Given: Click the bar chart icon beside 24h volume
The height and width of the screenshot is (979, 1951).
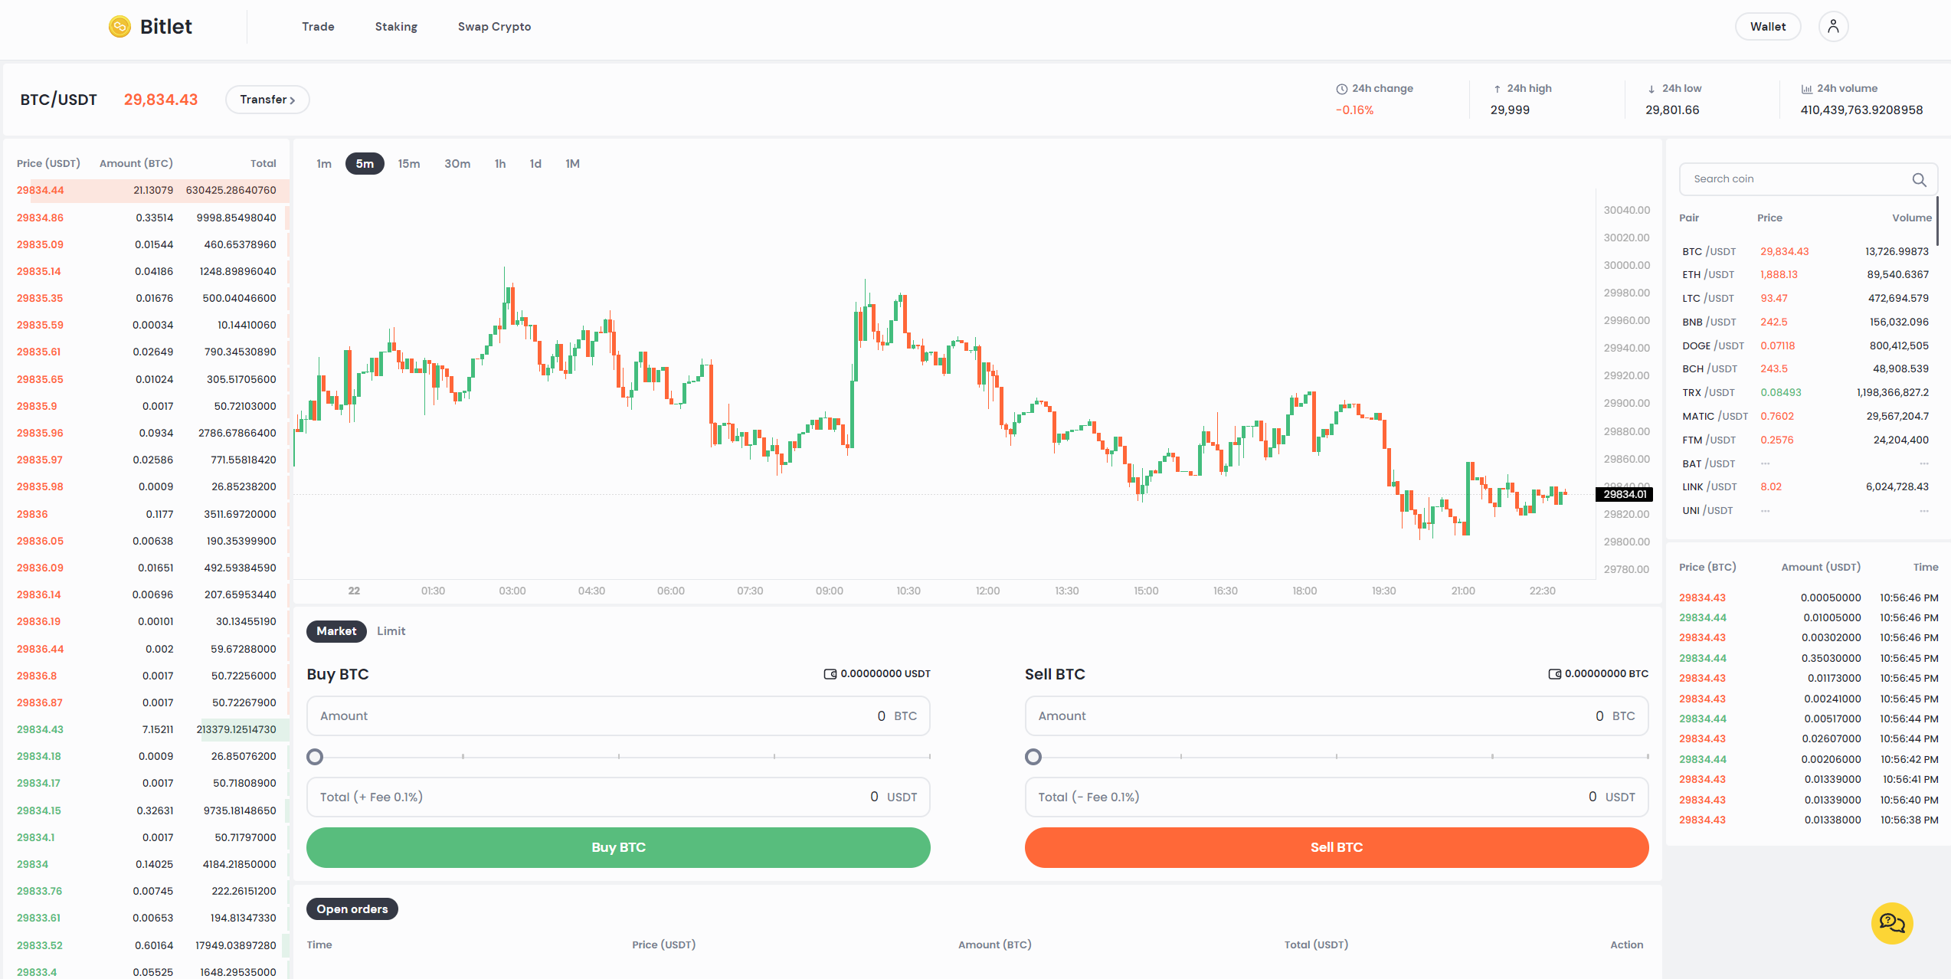Looking at the screenshot, I should [x=1806, y=88].
